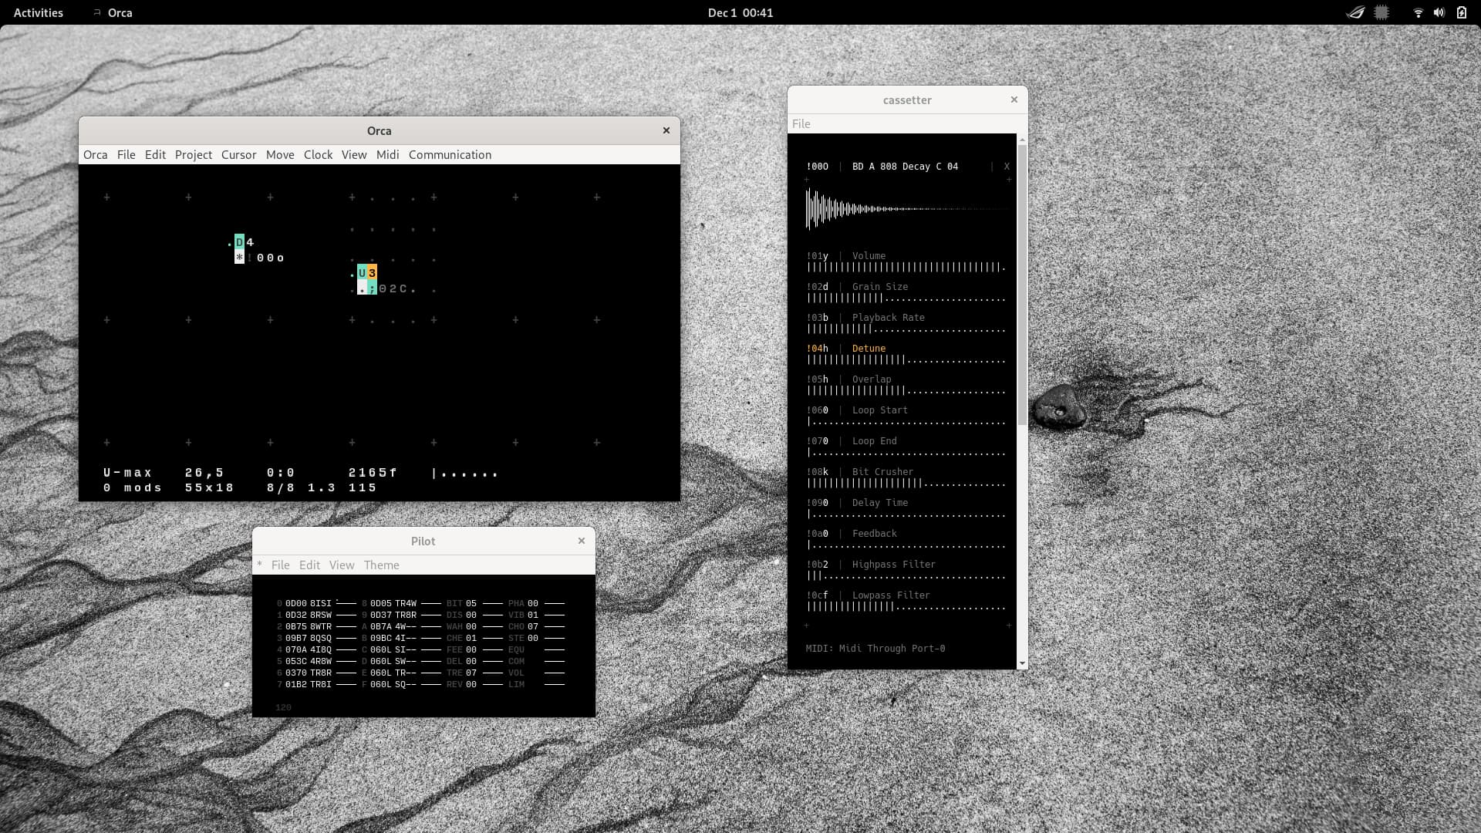Click the Wi-Fi icon in top bar
Image resolution: width=1481 pixels, height=833 pixels.
(x=1418, y=12)
